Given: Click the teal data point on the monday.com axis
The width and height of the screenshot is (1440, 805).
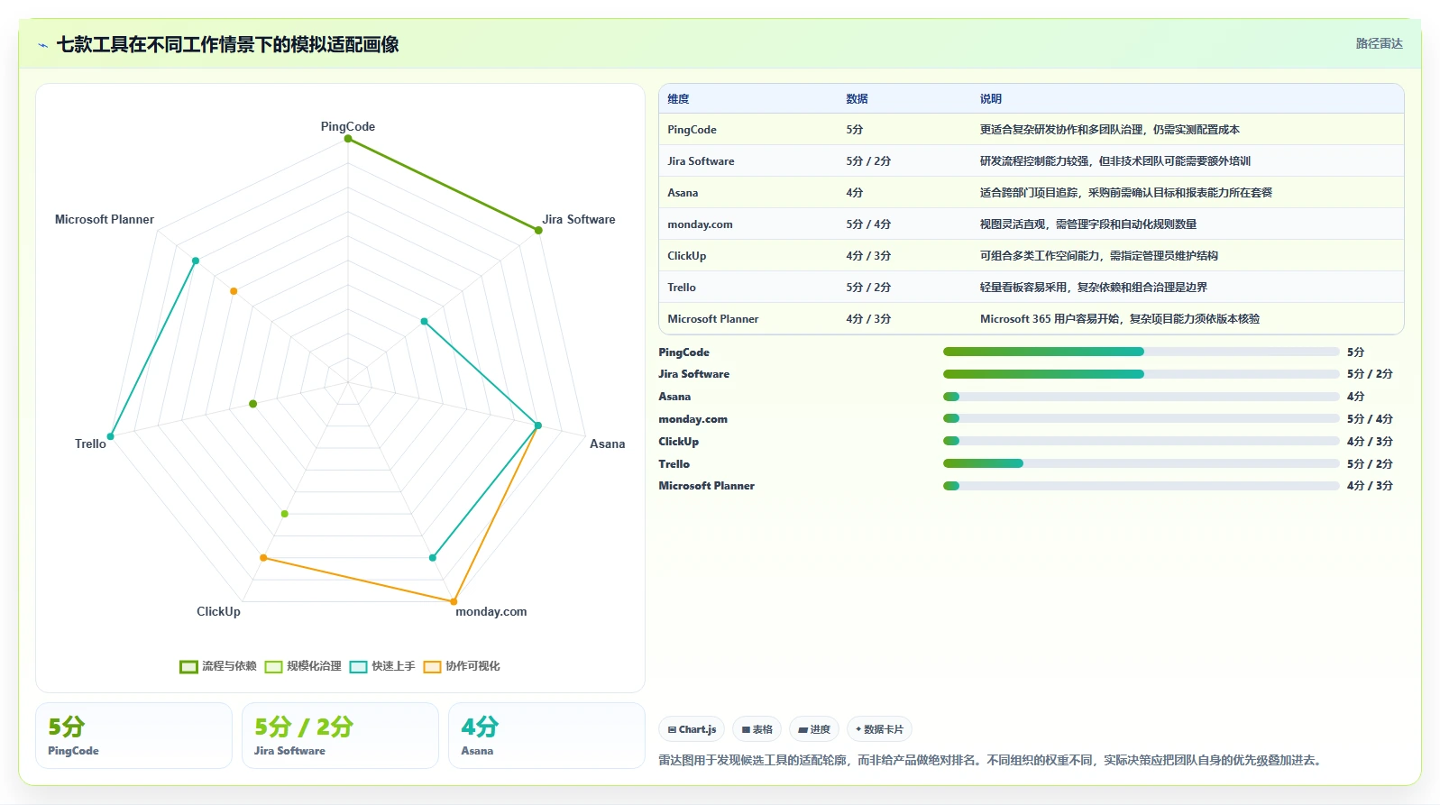Looking at the screenshot, I should point(433,558).
